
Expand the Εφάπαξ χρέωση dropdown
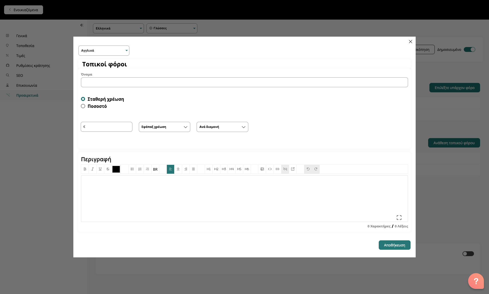pyautogui.click(x=164, y=127)
